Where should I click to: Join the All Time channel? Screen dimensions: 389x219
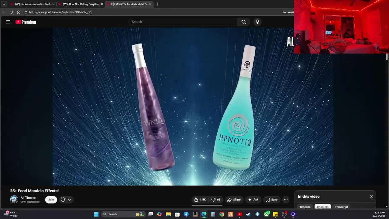[x=51, y=200]
